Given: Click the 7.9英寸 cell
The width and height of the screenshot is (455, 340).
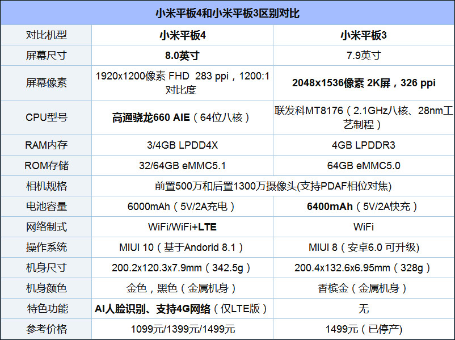Looking at the screenshot, I should (364, 55).
